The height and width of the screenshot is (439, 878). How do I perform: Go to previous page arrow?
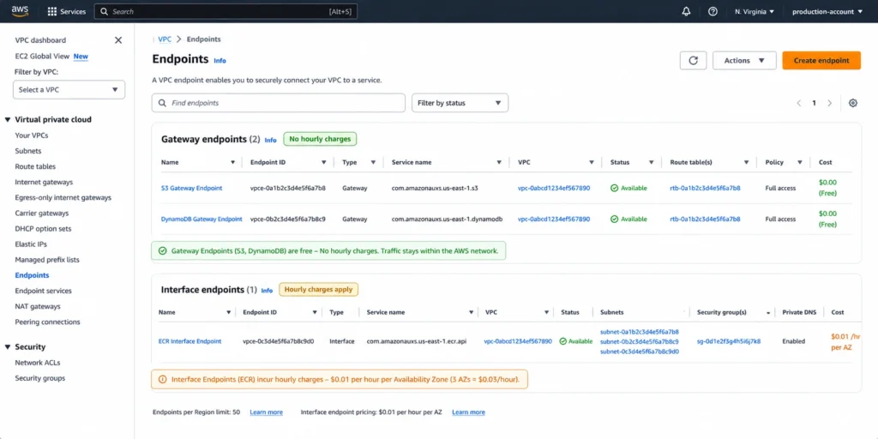[x=799, y=103]
